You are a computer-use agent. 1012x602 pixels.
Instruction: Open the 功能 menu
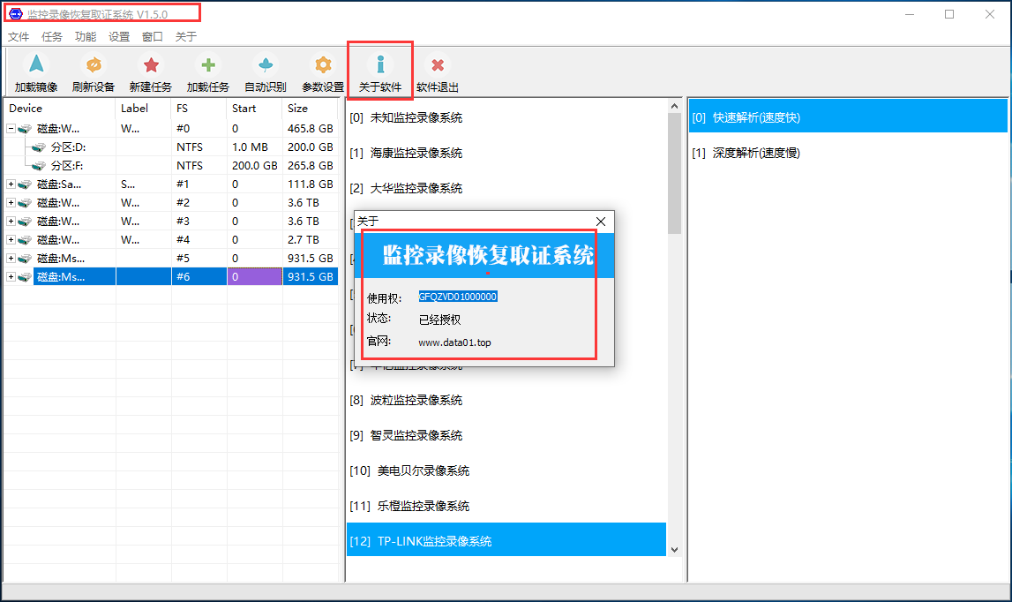click(x=86, y=37)
